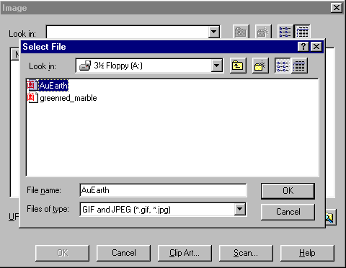Click the 3½ Floppy drive icon
Viewport: 346px width, 268px height.
pyautogui.click(x=85, y=66)
